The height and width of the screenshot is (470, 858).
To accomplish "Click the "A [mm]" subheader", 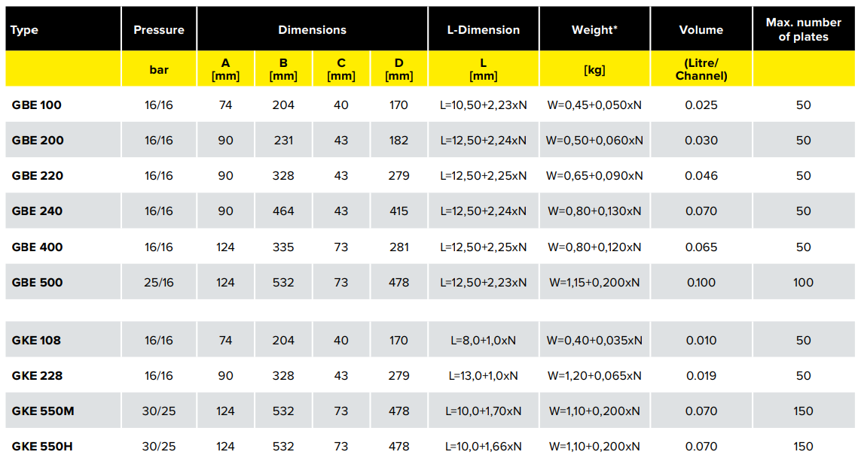I will (225, 69).
